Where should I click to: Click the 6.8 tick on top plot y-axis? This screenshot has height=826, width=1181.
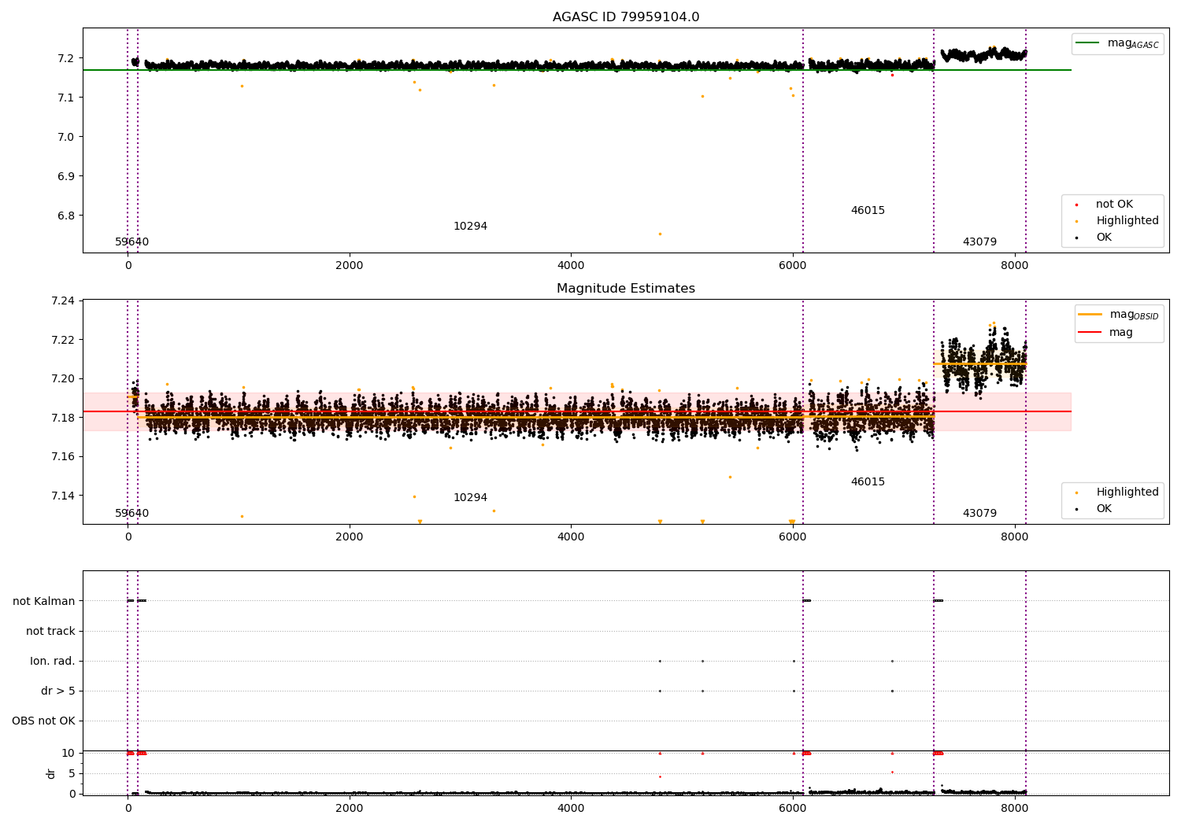coord(66,216)
